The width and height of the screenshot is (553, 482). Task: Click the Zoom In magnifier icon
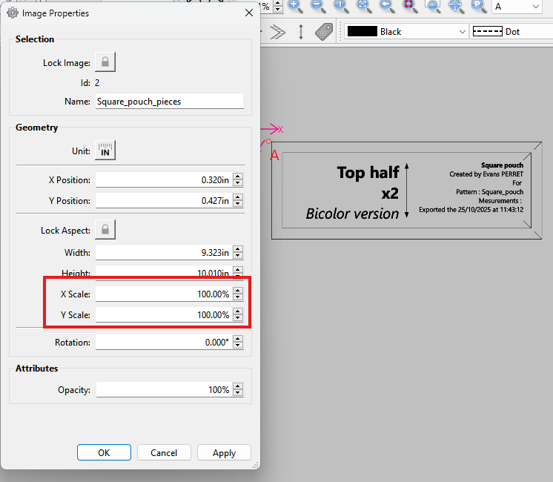coord(295,6)
